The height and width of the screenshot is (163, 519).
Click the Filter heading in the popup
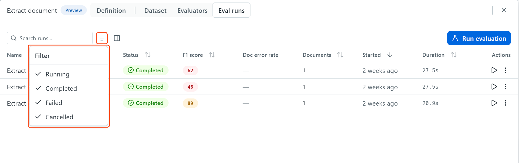(x=42, y=56)
